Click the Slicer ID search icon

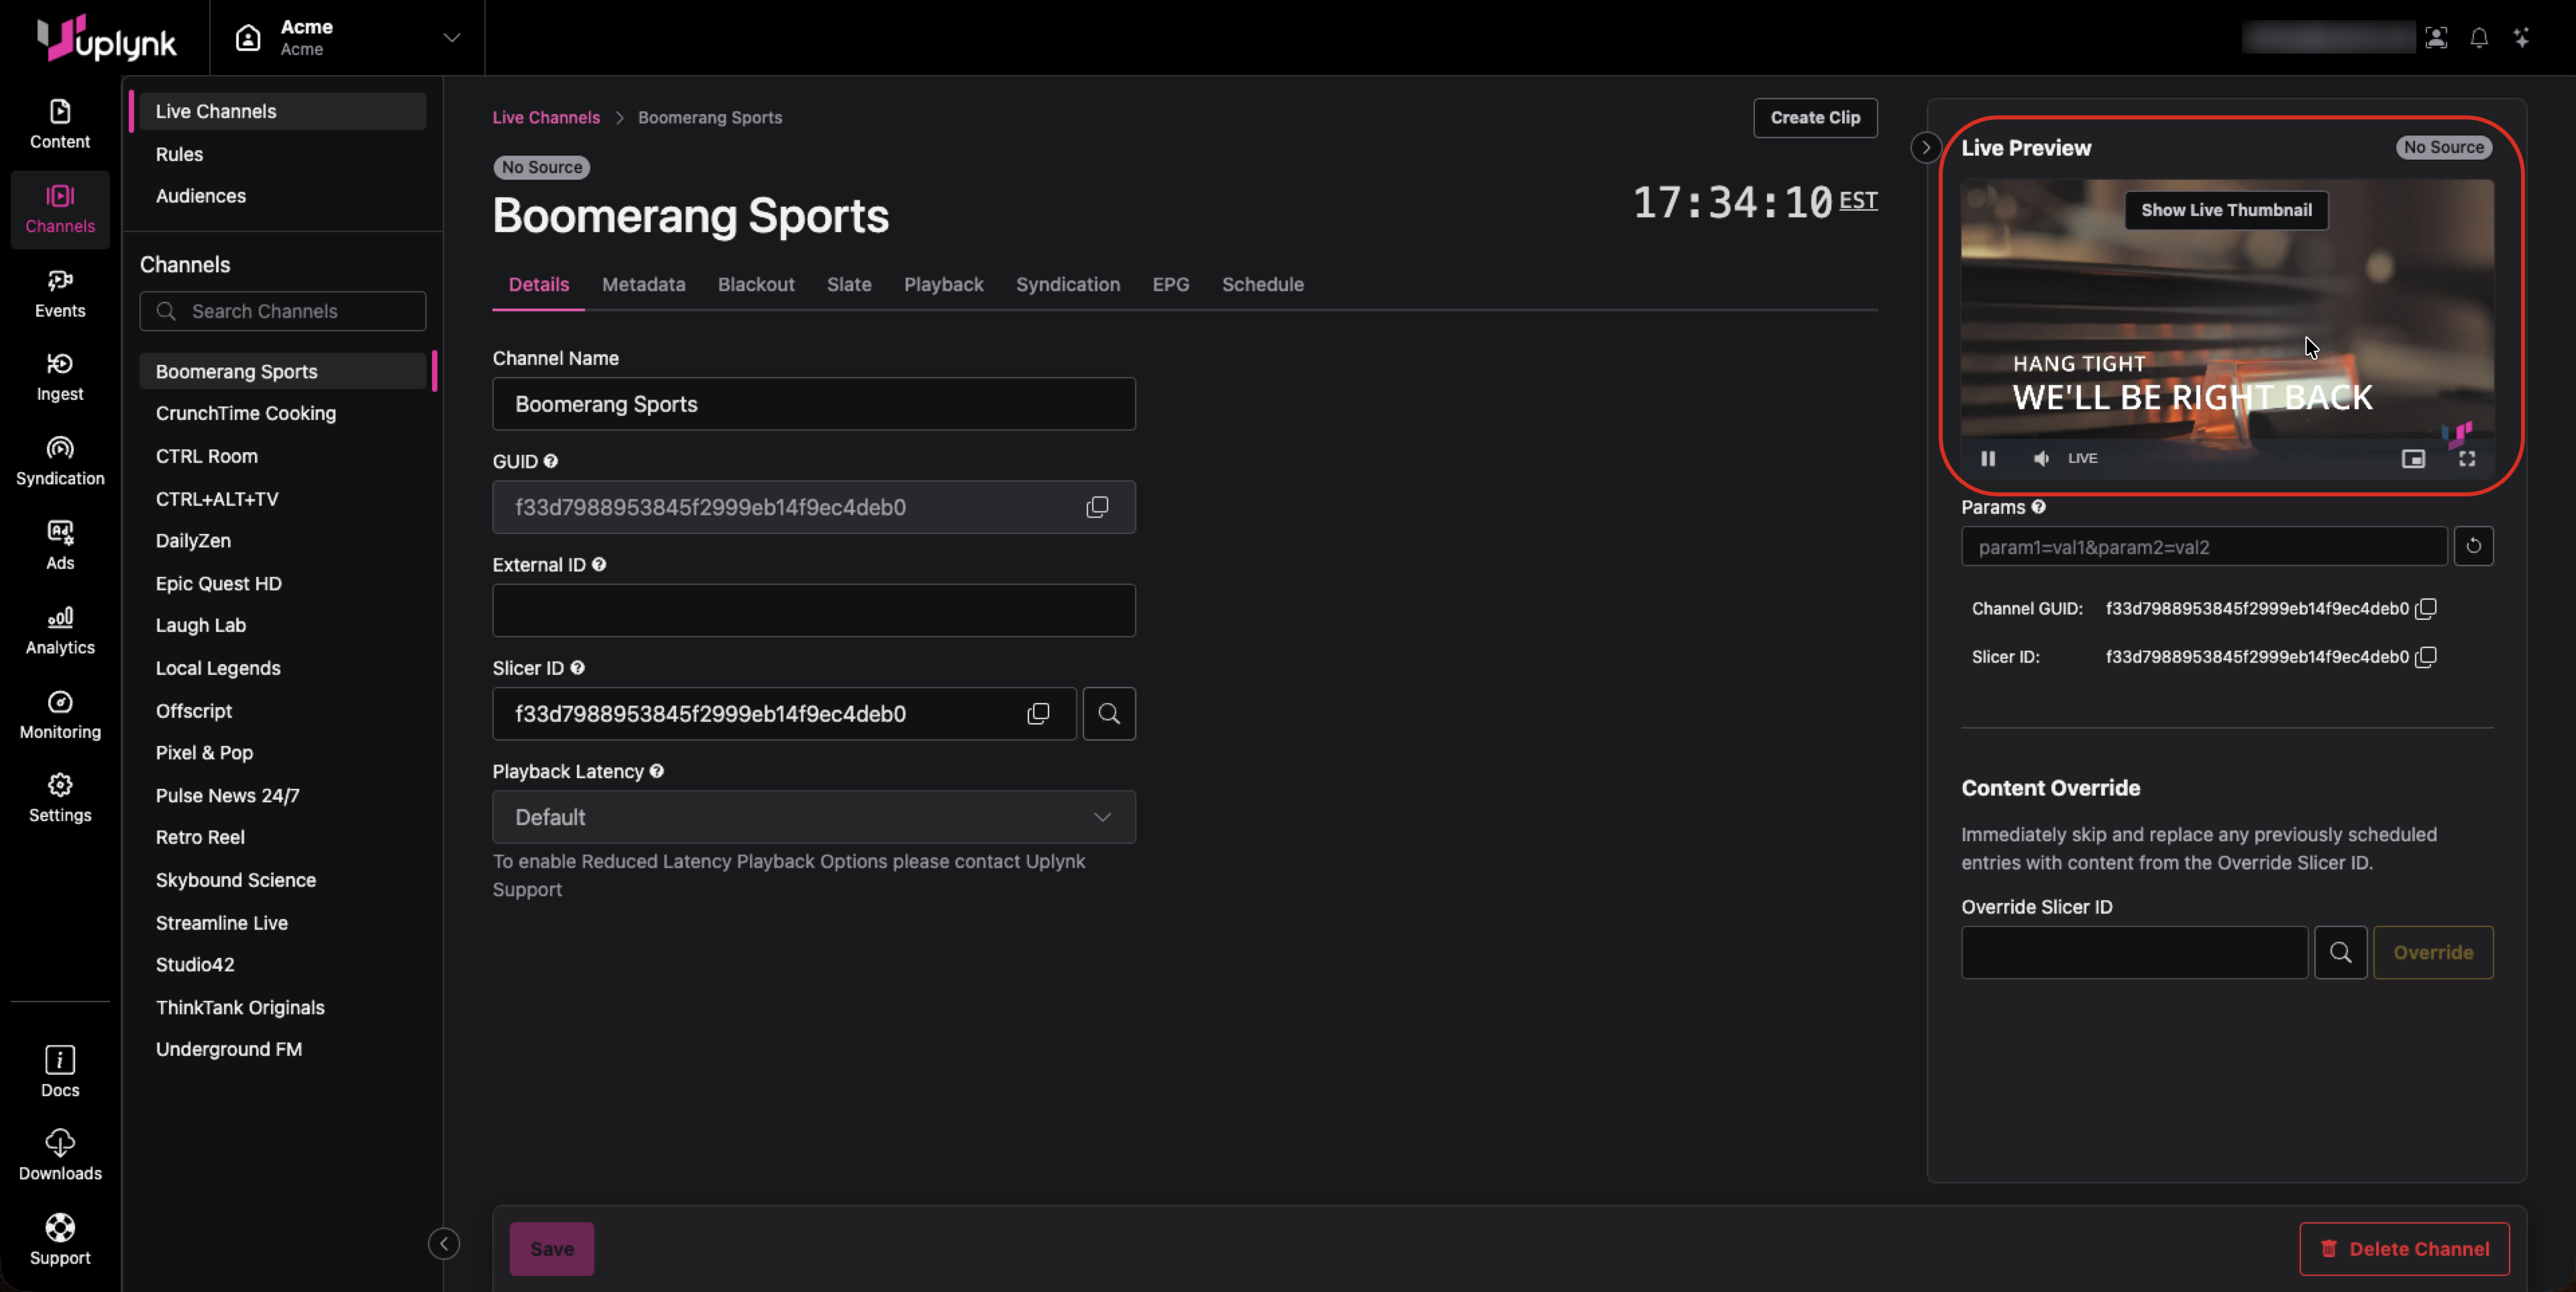[1109, 714]
